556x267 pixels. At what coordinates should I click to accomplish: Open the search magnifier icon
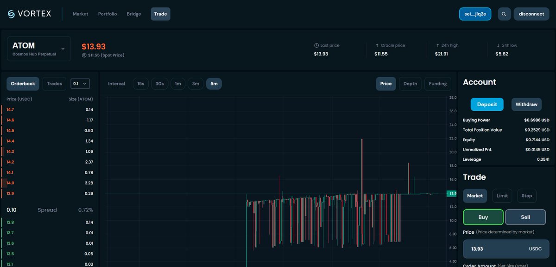(504, 14)
